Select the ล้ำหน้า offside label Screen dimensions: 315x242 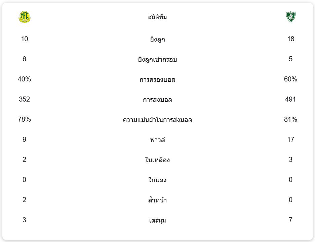157,200
